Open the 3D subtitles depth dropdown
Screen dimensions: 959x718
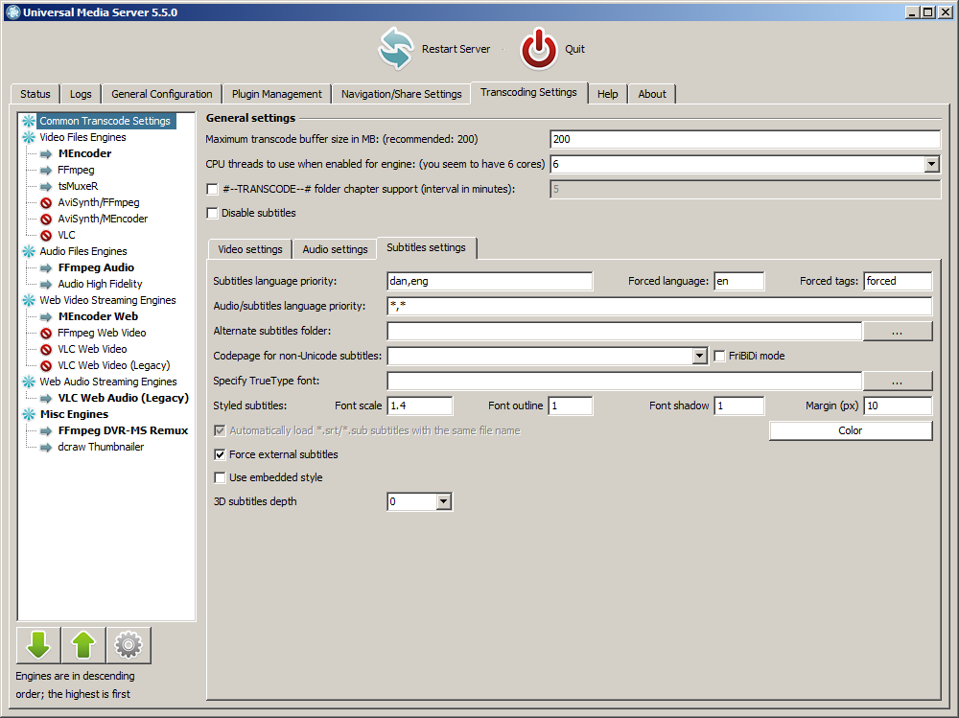point(444,501)
